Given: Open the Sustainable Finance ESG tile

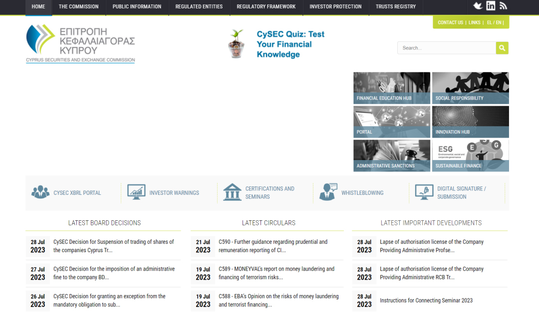Looking at the screenshot, I should pos(470,156).
